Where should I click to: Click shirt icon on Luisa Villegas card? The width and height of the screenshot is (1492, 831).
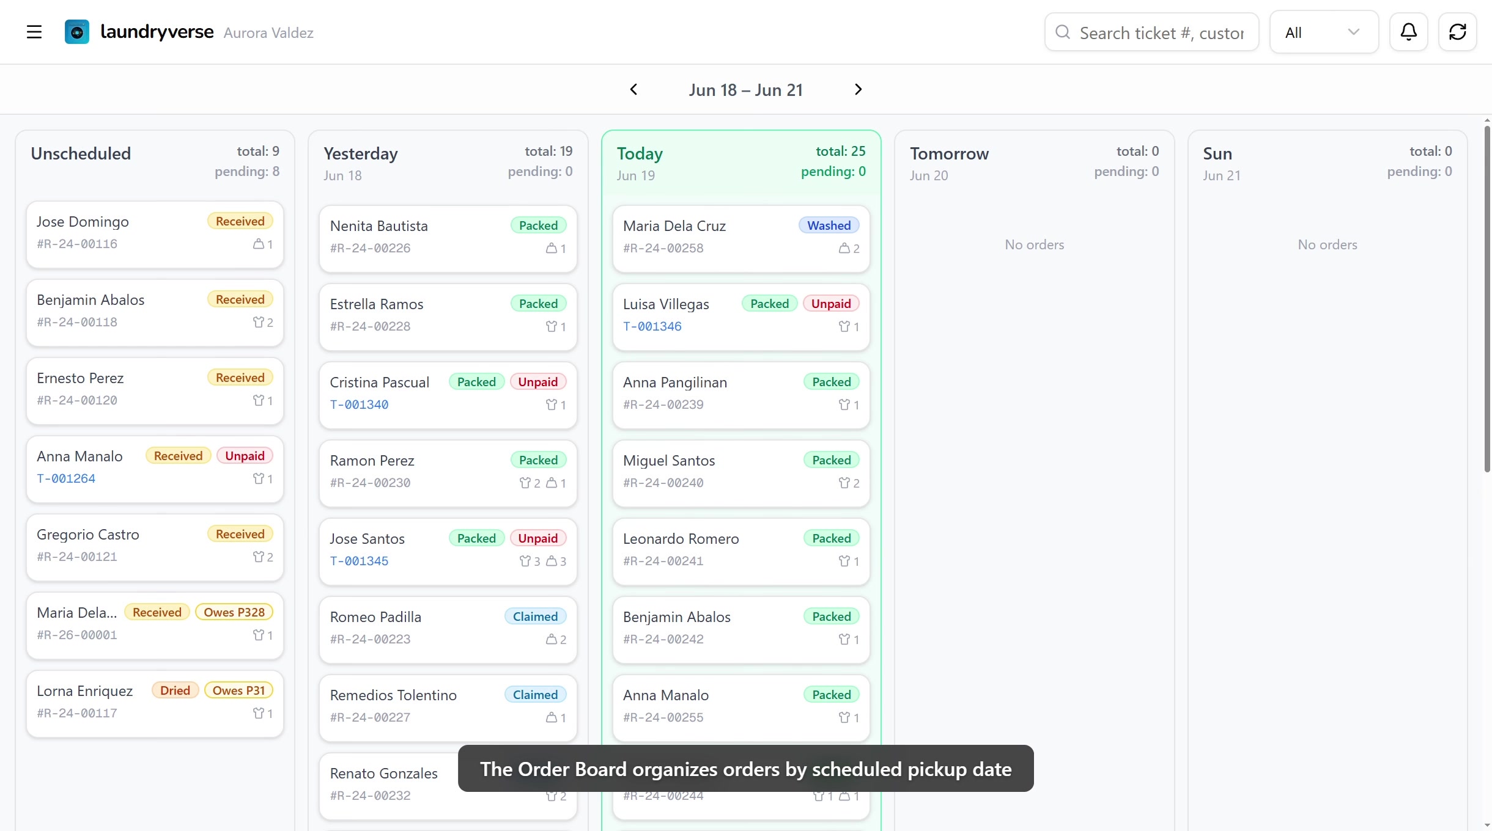[x=844, y=326]
